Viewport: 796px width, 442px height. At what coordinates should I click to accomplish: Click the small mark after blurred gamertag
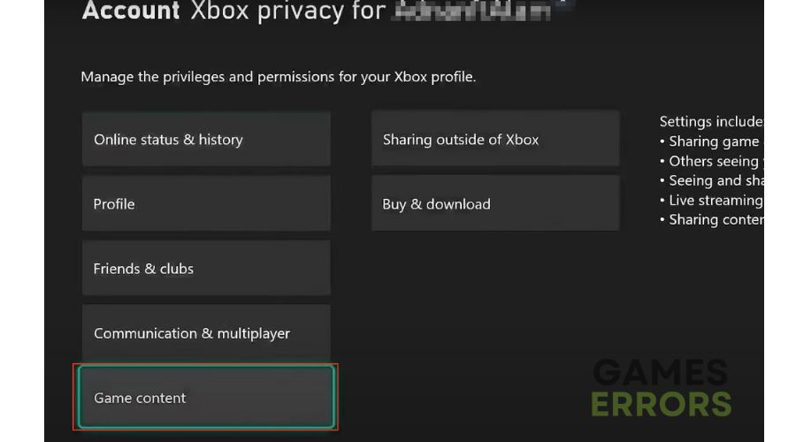pos(563,2)
